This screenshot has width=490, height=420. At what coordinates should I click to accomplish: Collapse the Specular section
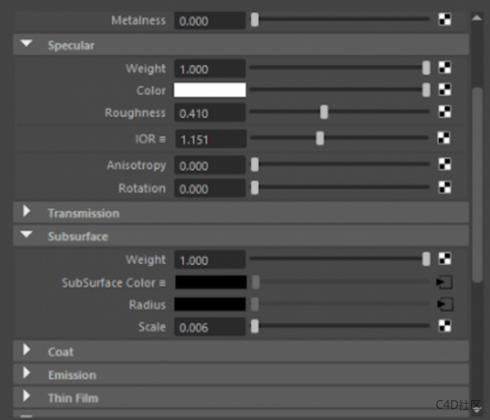[x=27, y=44]
